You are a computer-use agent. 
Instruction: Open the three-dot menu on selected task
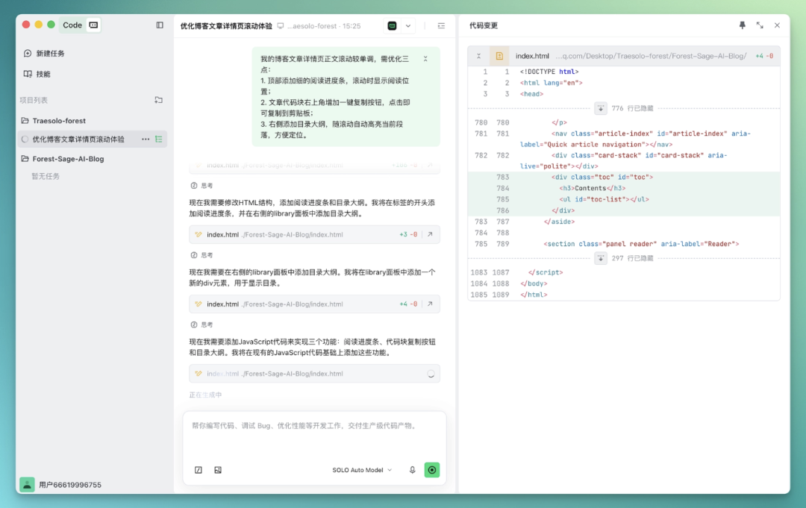[x=146, y=139]
